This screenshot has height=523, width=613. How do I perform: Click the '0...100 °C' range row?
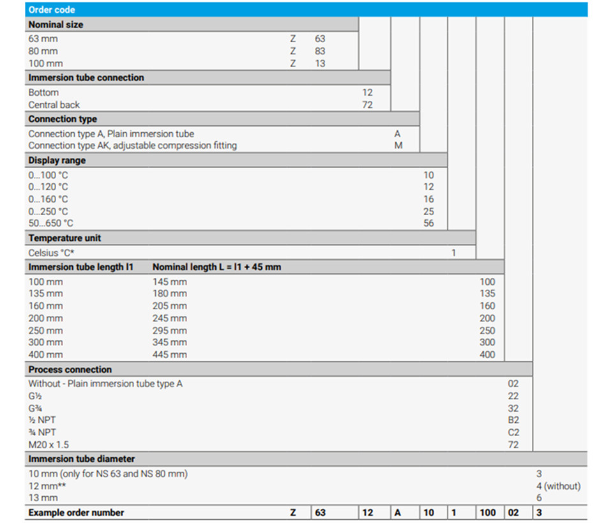(48, 175)
